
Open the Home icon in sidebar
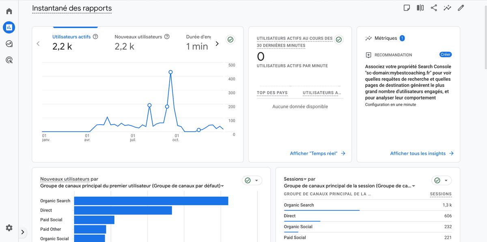(9, 11)
